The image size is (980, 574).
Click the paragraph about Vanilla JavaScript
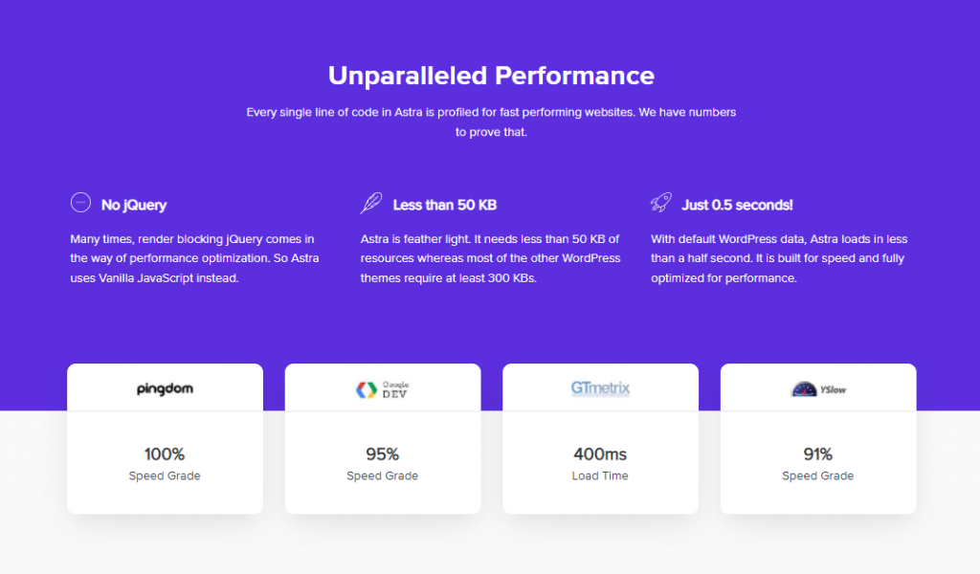pos(195,258)
